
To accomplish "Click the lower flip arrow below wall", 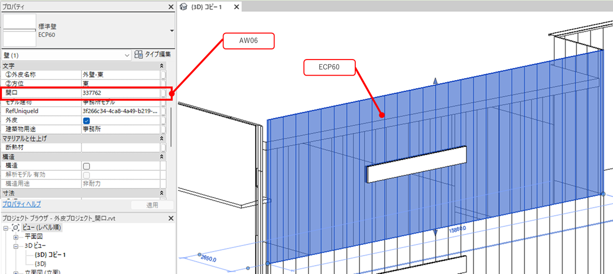I will (x=435, y=233).
